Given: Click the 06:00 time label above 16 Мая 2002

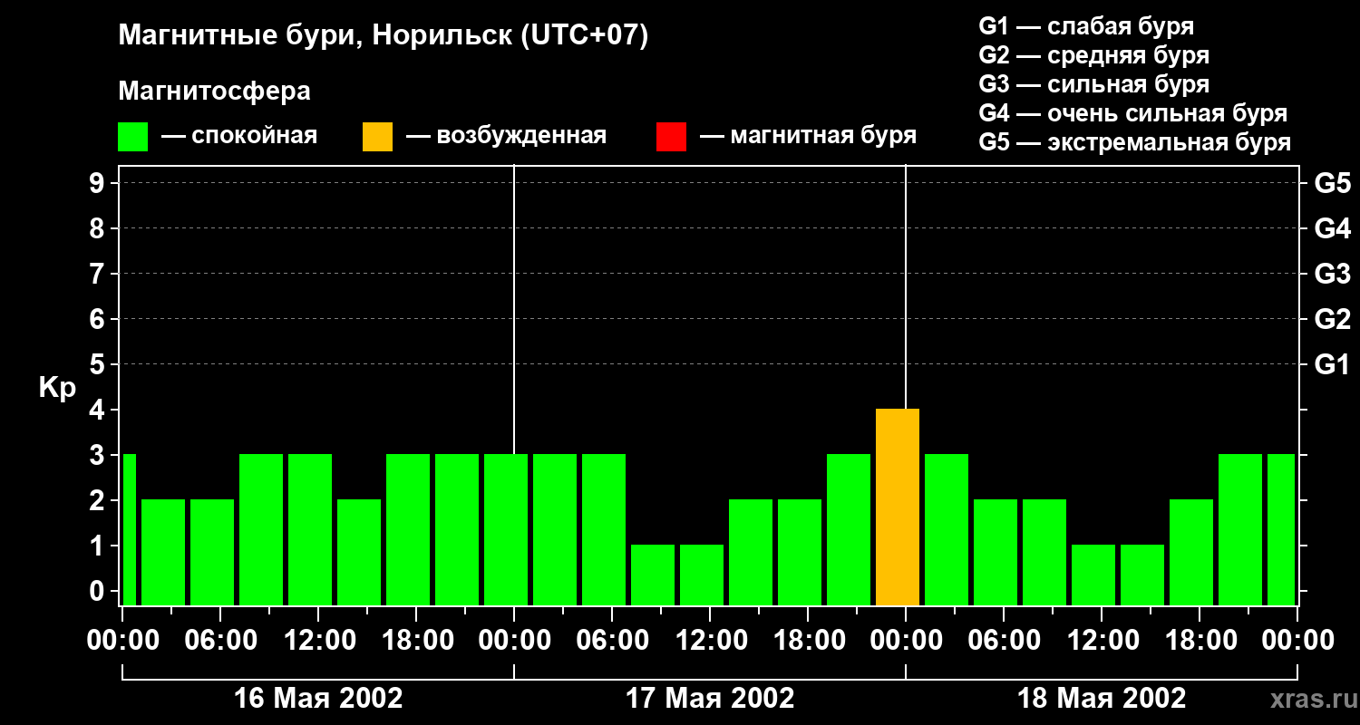Looking at the screenshot, I should pyautogui.click(x=220, y=641).
